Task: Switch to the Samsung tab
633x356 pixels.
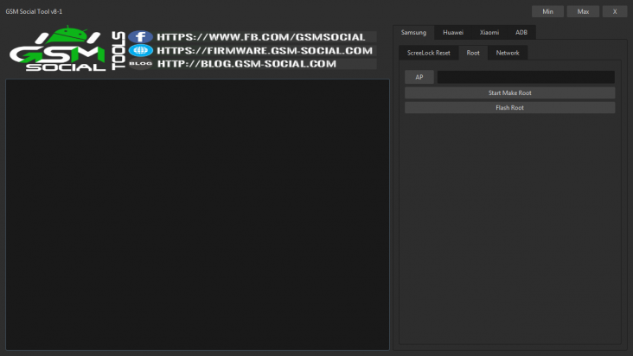Action: [413, 32]
